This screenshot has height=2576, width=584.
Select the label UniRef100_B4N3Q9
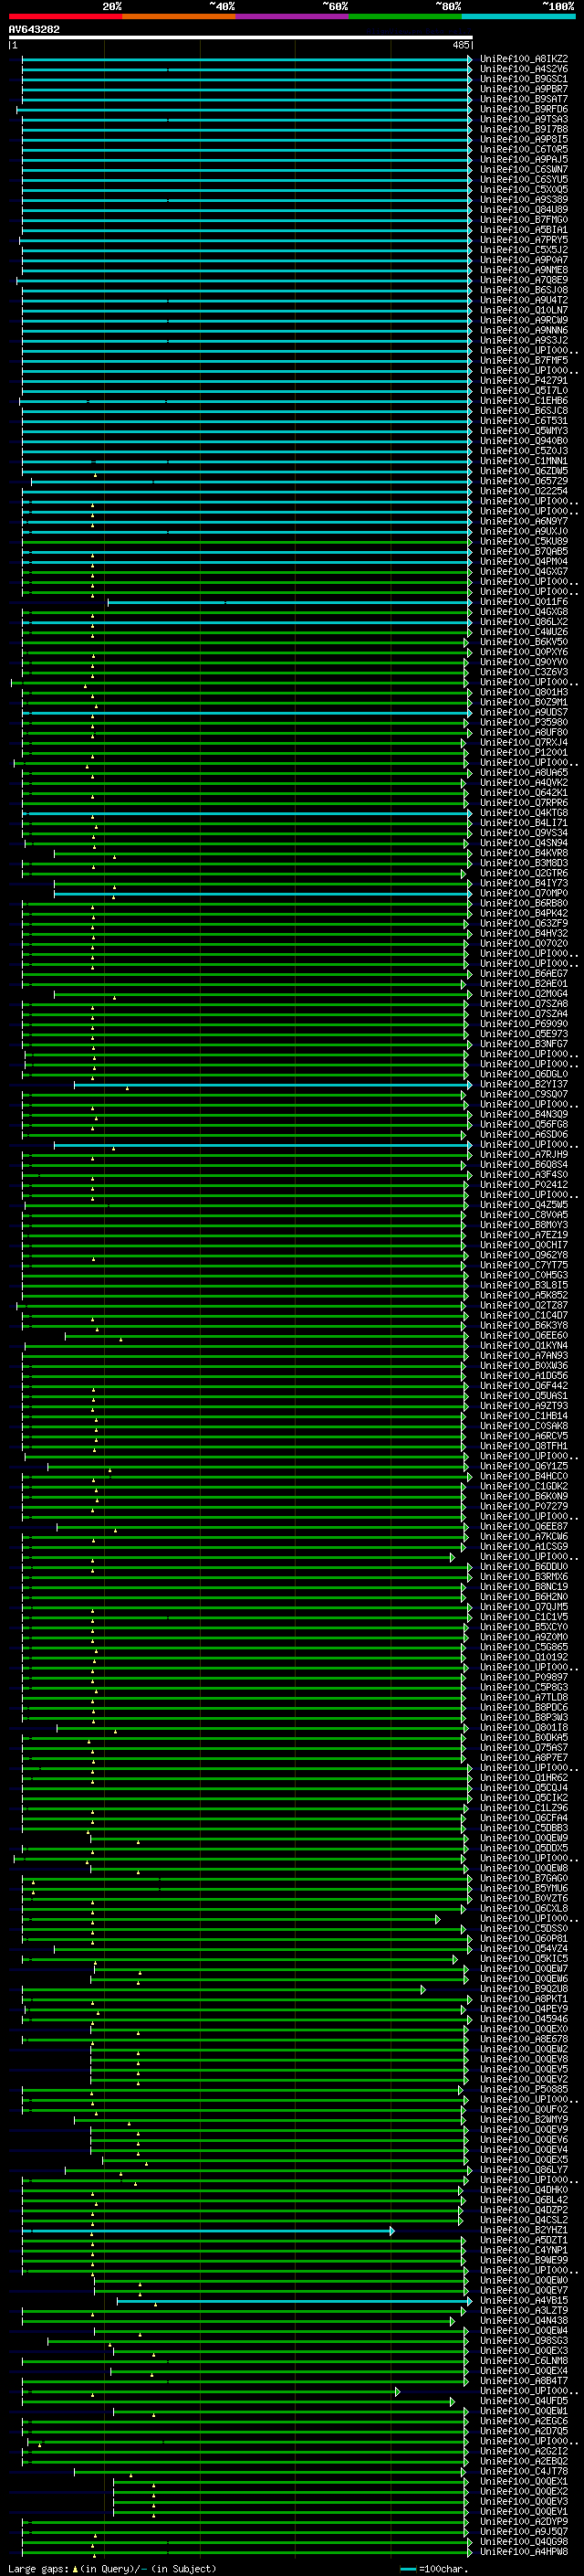524,1115
